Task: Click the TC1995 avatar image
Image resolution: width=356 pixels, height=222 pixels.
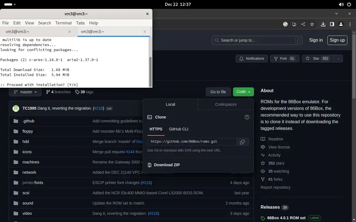Action: [x=16, y=108]
